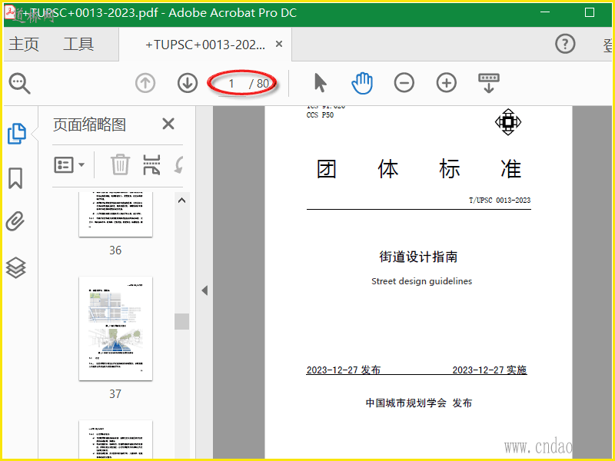This screenshot has height=461, width=615.
Task: Click the 中国城市规划学会 发布 line
Action: pyautogui.click(x=418, y=403)
